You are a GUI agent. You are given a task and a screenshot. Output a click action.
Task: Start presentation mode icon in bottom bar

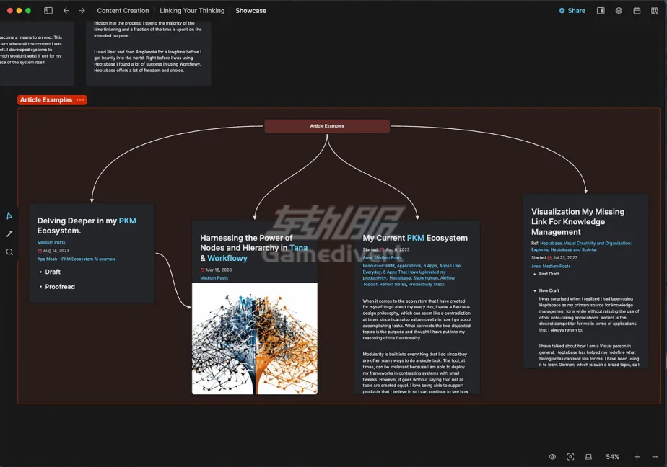589,457
